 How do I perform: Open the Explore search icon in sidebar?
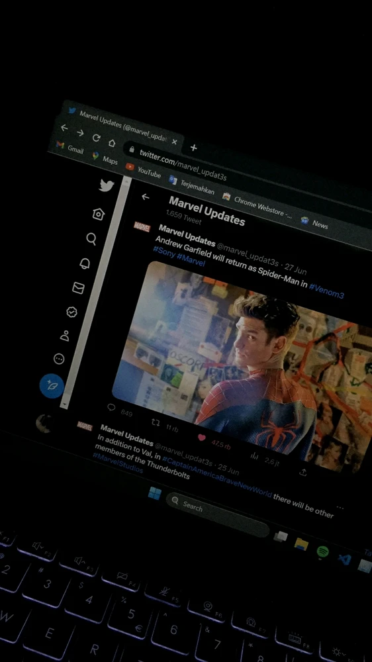pos(91,239)
